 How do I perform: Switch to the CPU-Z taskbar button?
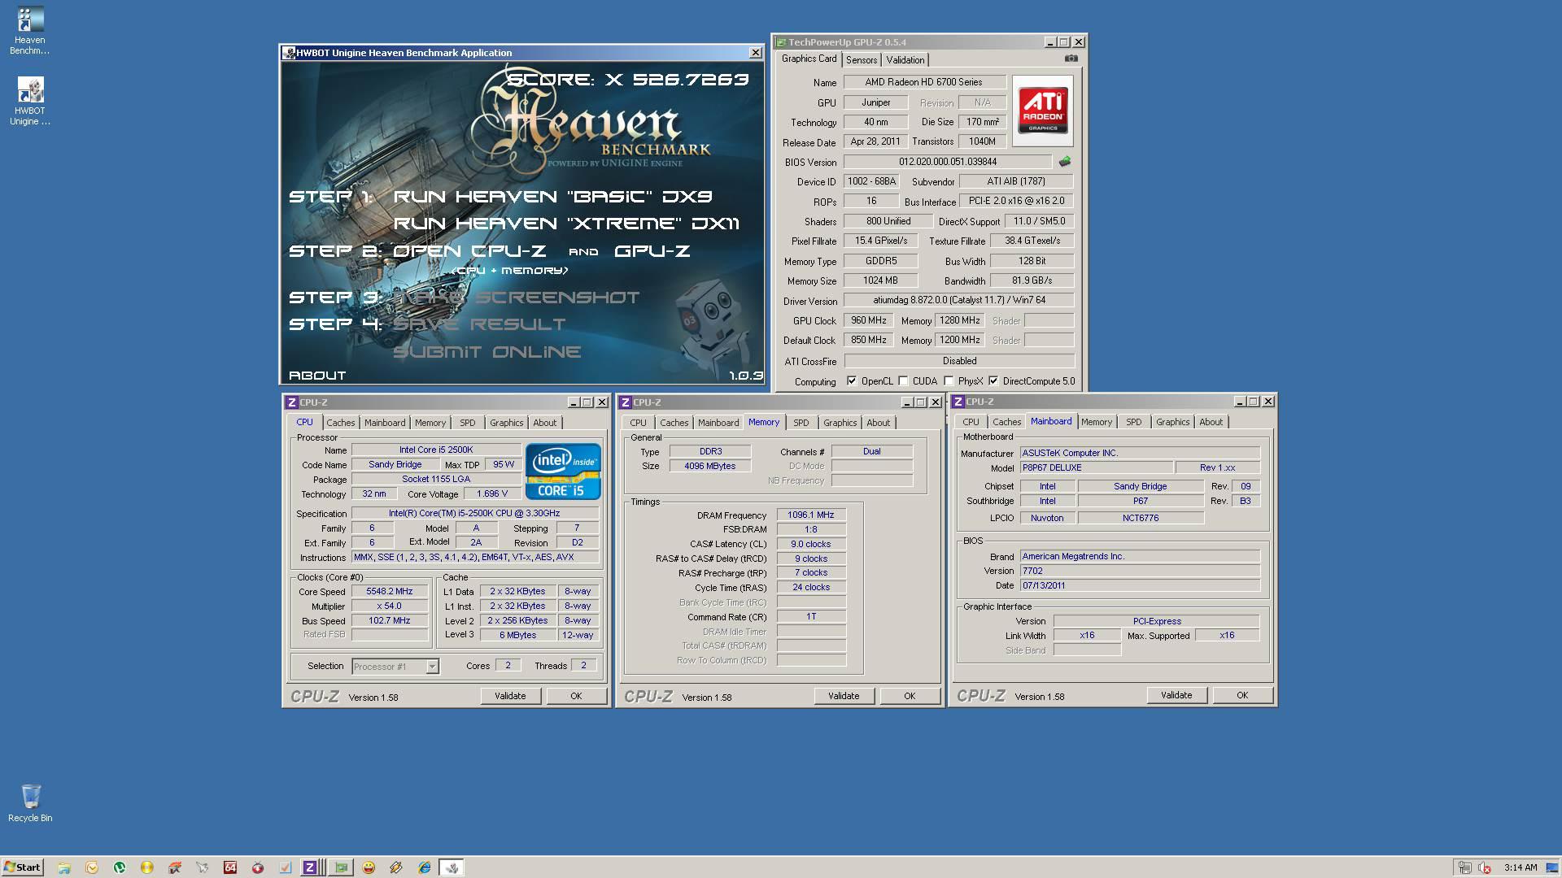coord(313,867)
